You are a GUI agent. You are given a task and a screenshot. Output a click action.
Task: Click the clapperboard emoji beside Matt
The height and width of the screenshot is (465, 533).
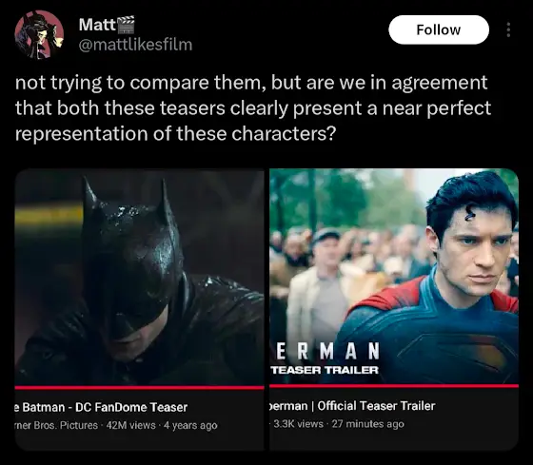[126, 25]
